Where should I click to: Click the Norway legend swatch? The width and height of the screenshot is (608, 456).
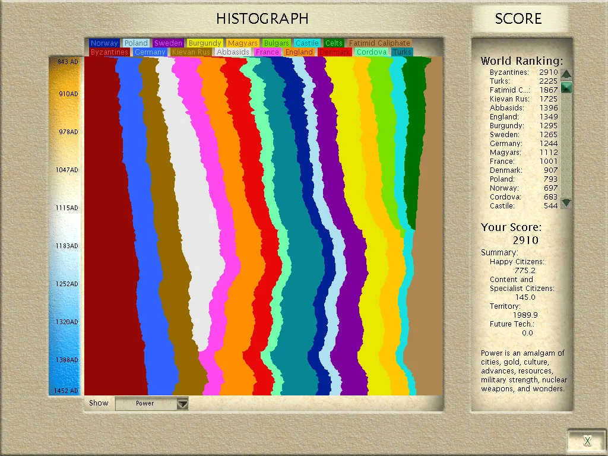[x=104, y=43]
